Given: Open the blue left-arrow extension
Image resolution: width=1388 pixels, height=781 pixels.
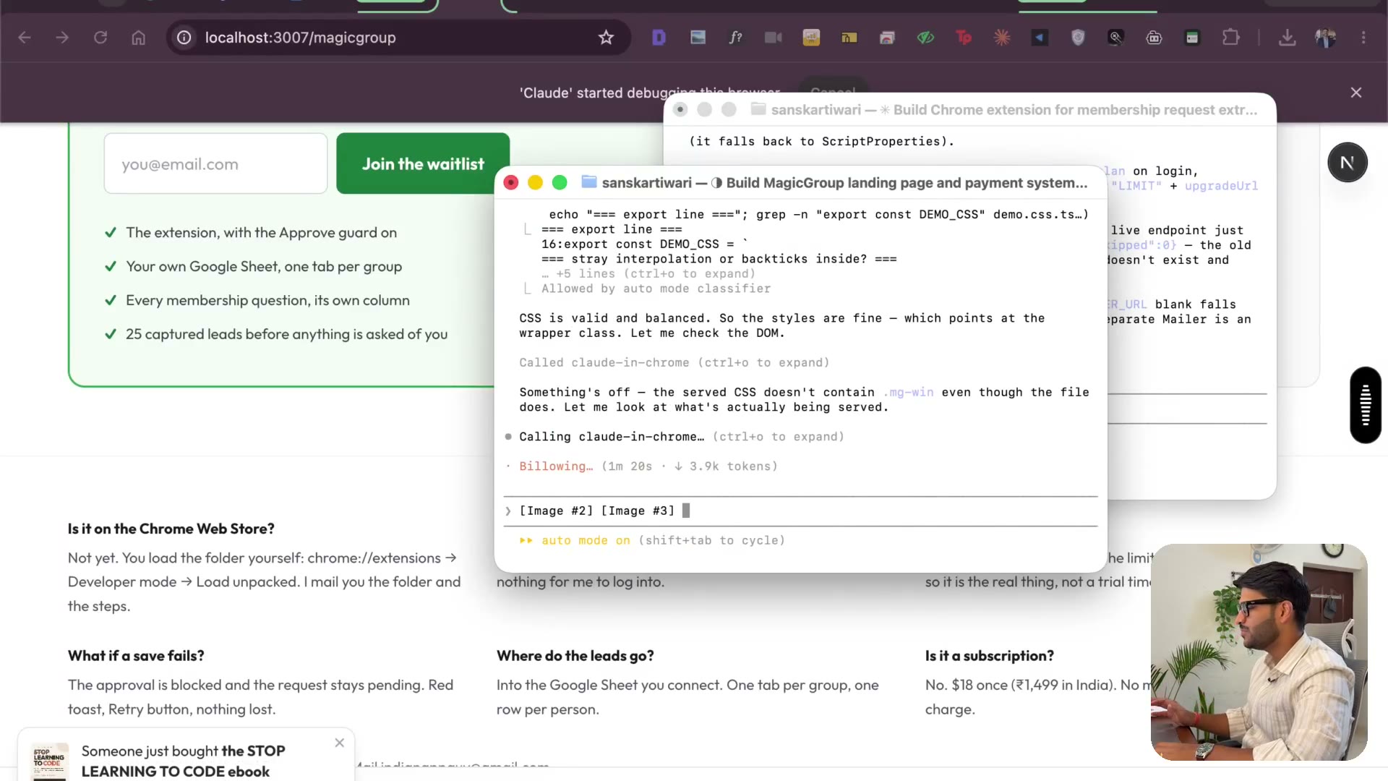Looking at the screenshot, I should pos(1040,38).
